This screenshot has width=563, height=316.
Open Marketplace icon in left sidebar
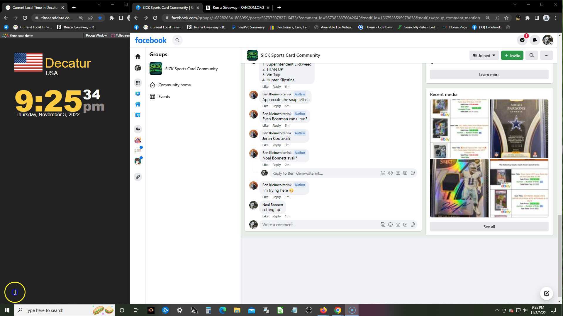(x=138, y=104)
